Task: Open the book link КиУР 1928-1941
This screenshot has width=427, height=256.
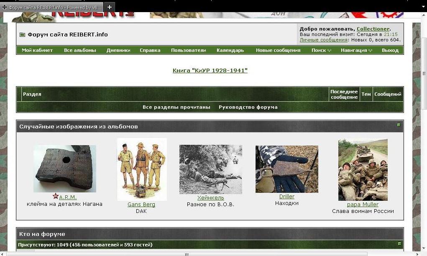Action: [x=210, y=71]
